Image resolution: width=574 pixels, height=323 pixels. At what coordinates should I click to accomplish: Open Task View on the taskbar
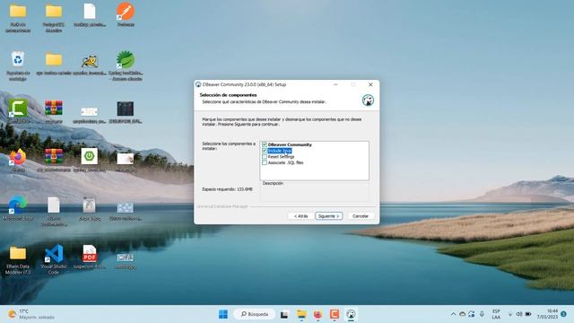coord(284,314)
